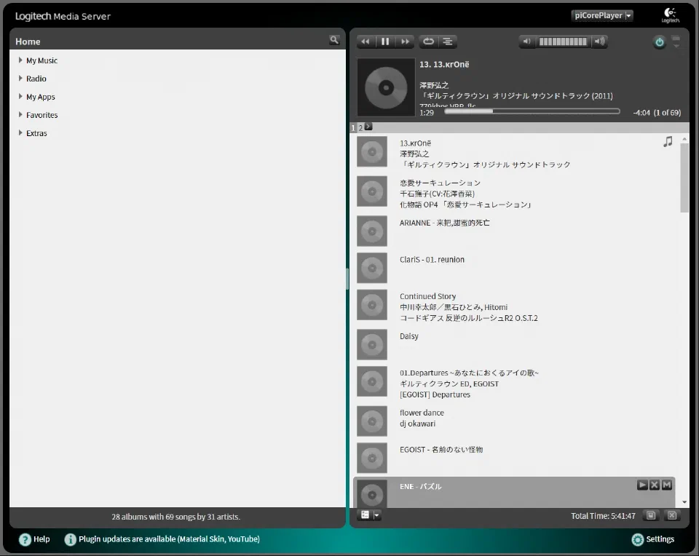Open the My Music menu item
Image resolution: width=699 pixels, height=556 pixels.
(x=42, y=60)
